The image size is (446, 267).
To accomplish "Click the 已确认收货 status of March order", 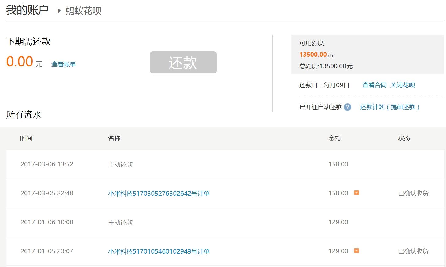I will click(413, 193).
